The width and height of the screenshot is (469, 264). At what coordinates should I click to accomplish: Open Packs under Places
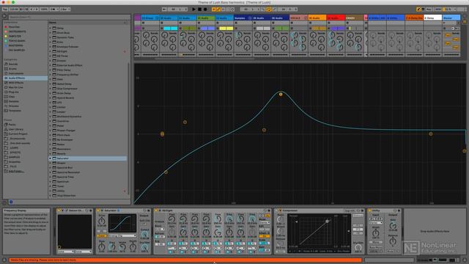12,125
